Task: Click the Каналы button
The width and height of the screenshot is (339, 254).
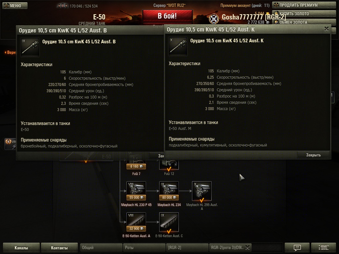Action: pyautogui.click(x=21, y=248)
